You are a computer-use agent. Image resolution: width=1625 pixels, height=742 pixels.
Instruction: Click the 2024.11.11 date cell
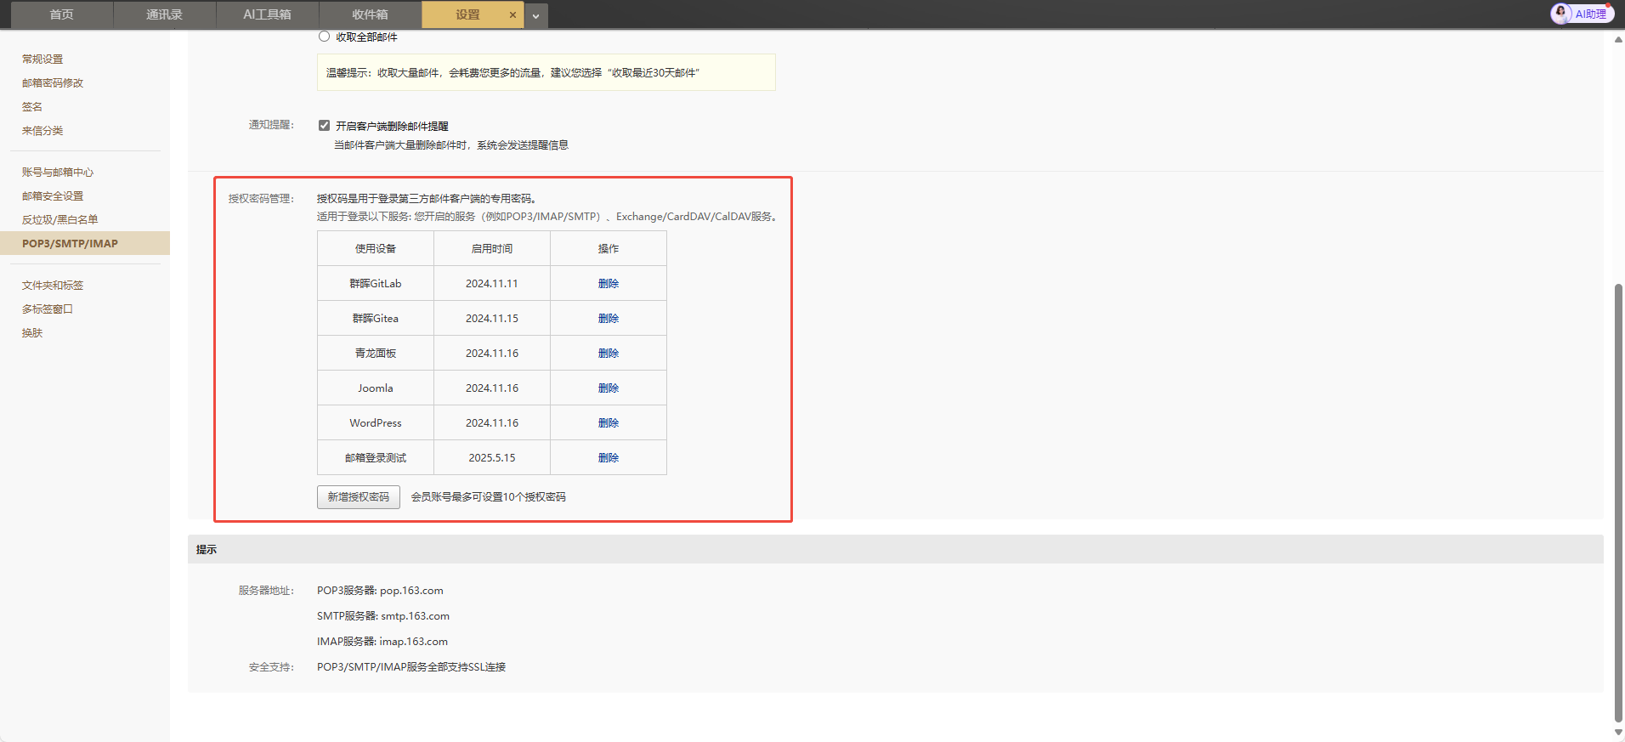pyautogui.click(x=492, y=284)
